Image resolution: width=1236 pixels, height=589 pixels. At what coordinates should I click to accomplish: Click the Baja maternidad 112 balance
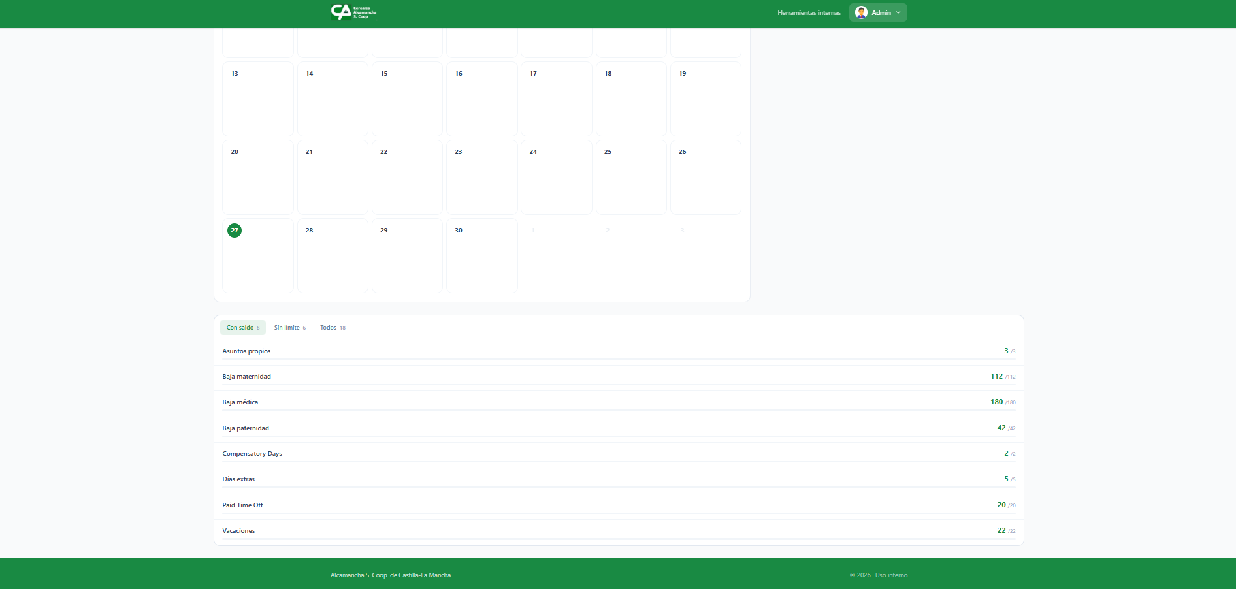996,377
